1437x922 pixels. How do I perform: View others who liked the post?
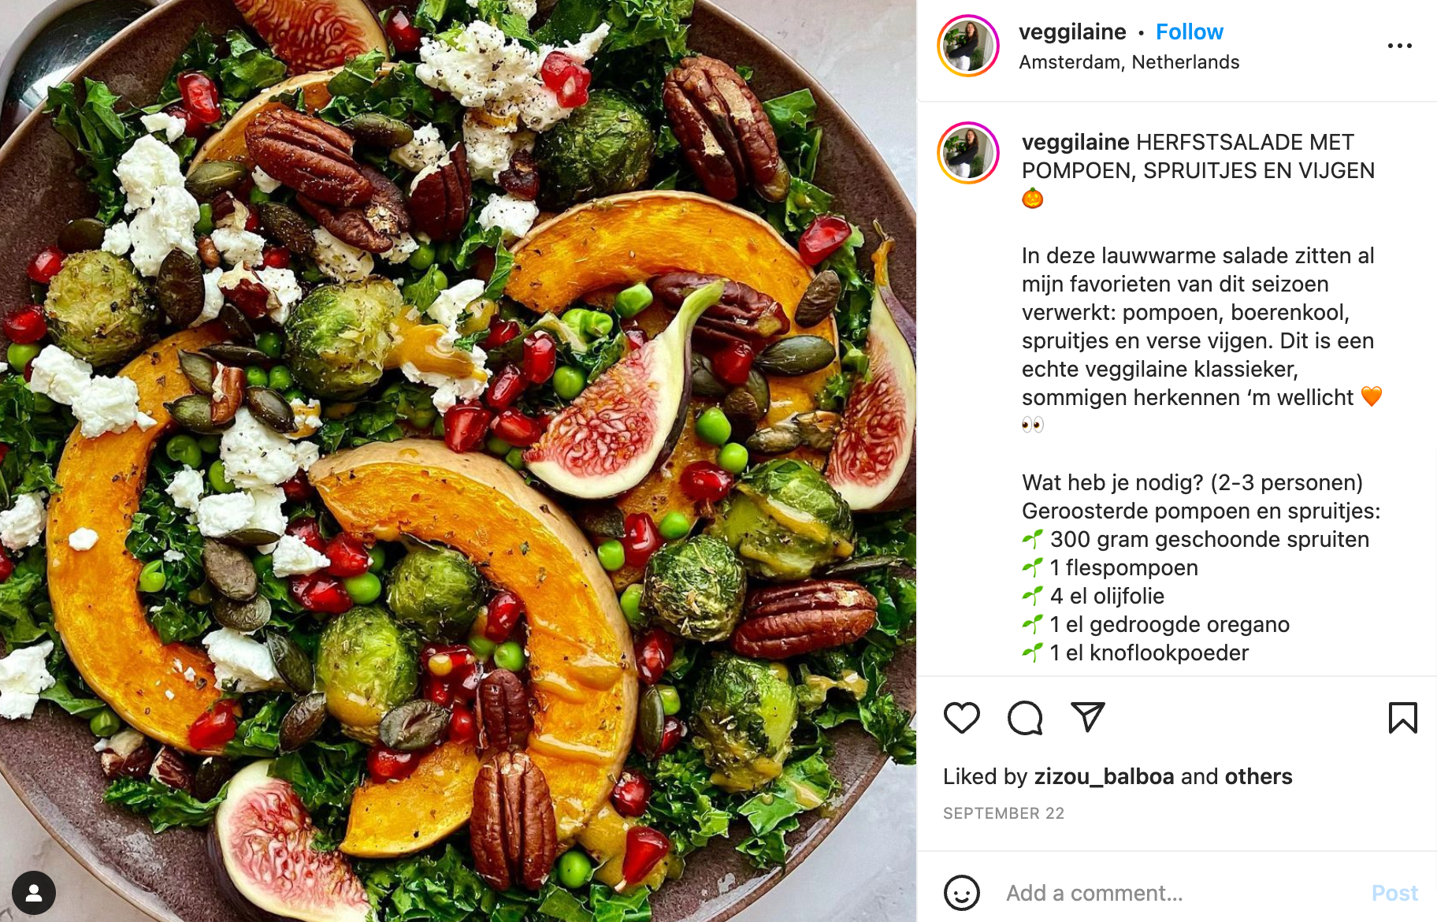(x=1258, y=776)
